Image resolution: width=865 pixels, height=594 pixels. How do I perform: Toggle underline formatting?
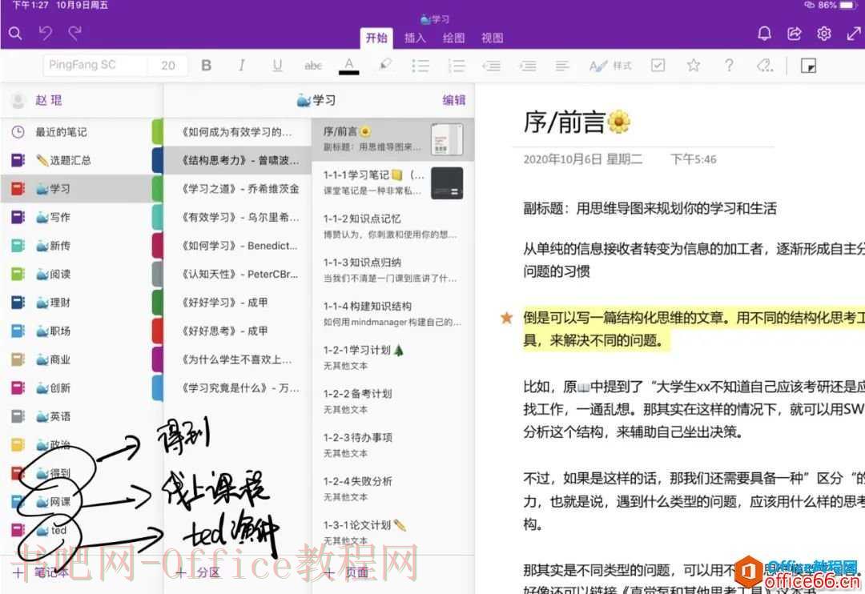[x=277, y=66]
